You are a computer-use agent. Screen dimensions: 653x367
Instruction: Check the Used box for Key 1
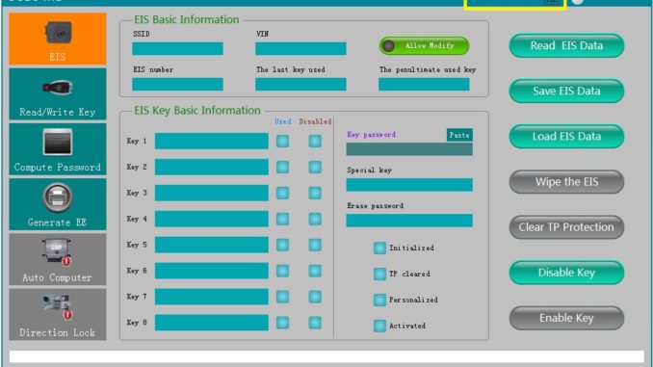point(282,142)
